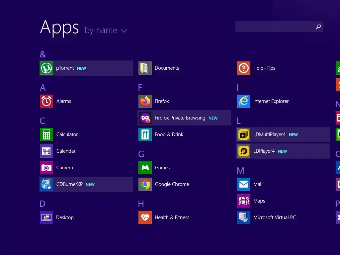Open the Help+Tips question mark icon

(x=244, y=68)
